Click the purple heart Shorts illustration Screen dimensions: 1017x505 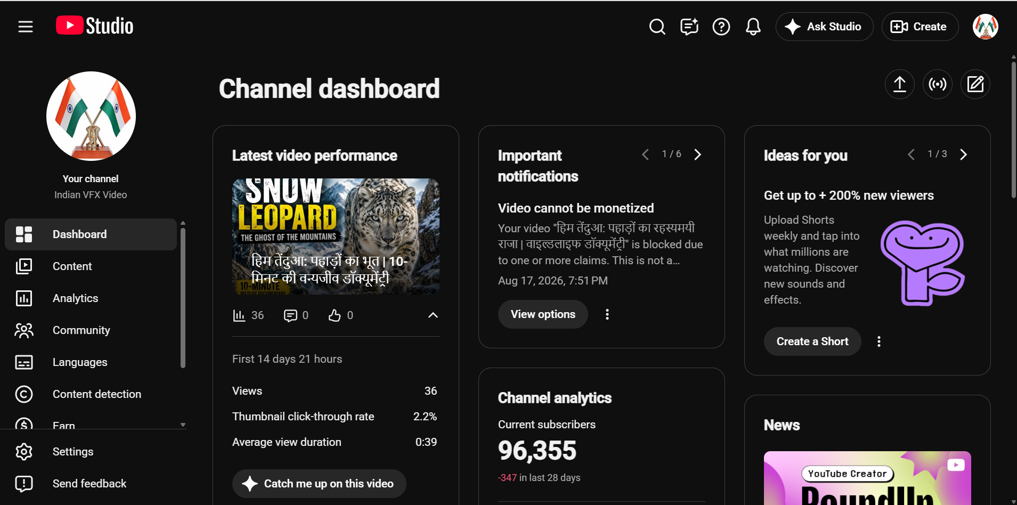click(923, 263)
